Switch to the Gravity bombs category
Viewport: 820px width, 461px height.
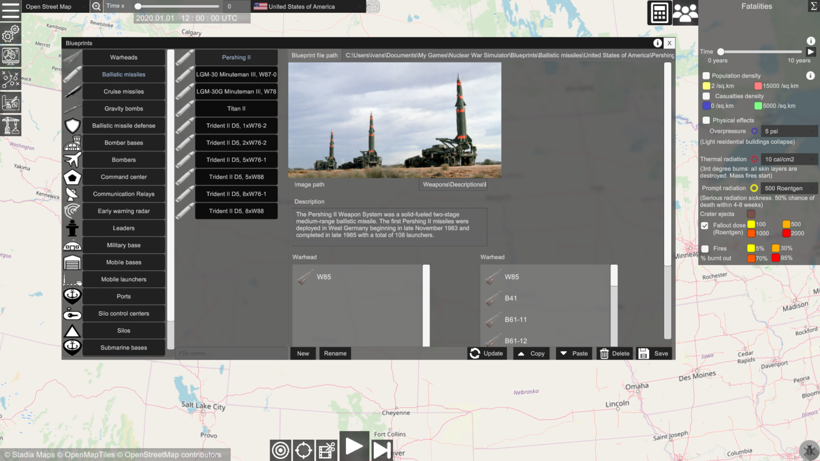(123, 108)
